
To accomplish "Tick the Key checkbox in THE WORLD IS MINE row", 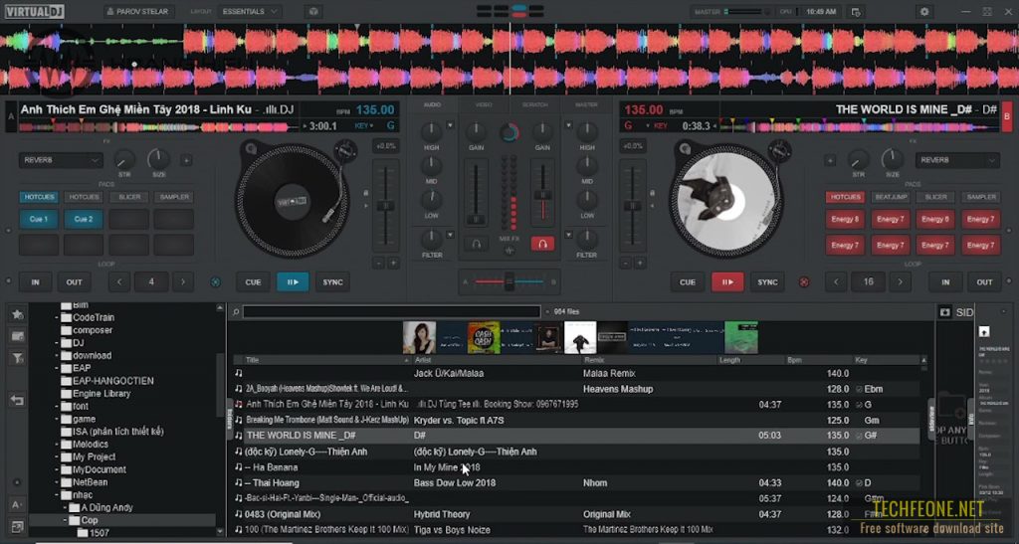I will (859, 436).
